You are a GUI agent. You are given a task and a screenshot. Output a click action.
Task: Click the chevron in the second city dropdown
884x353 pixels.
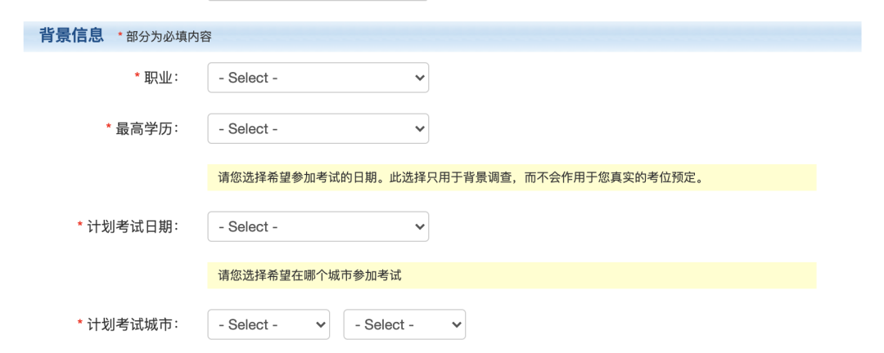click(456, 325)
